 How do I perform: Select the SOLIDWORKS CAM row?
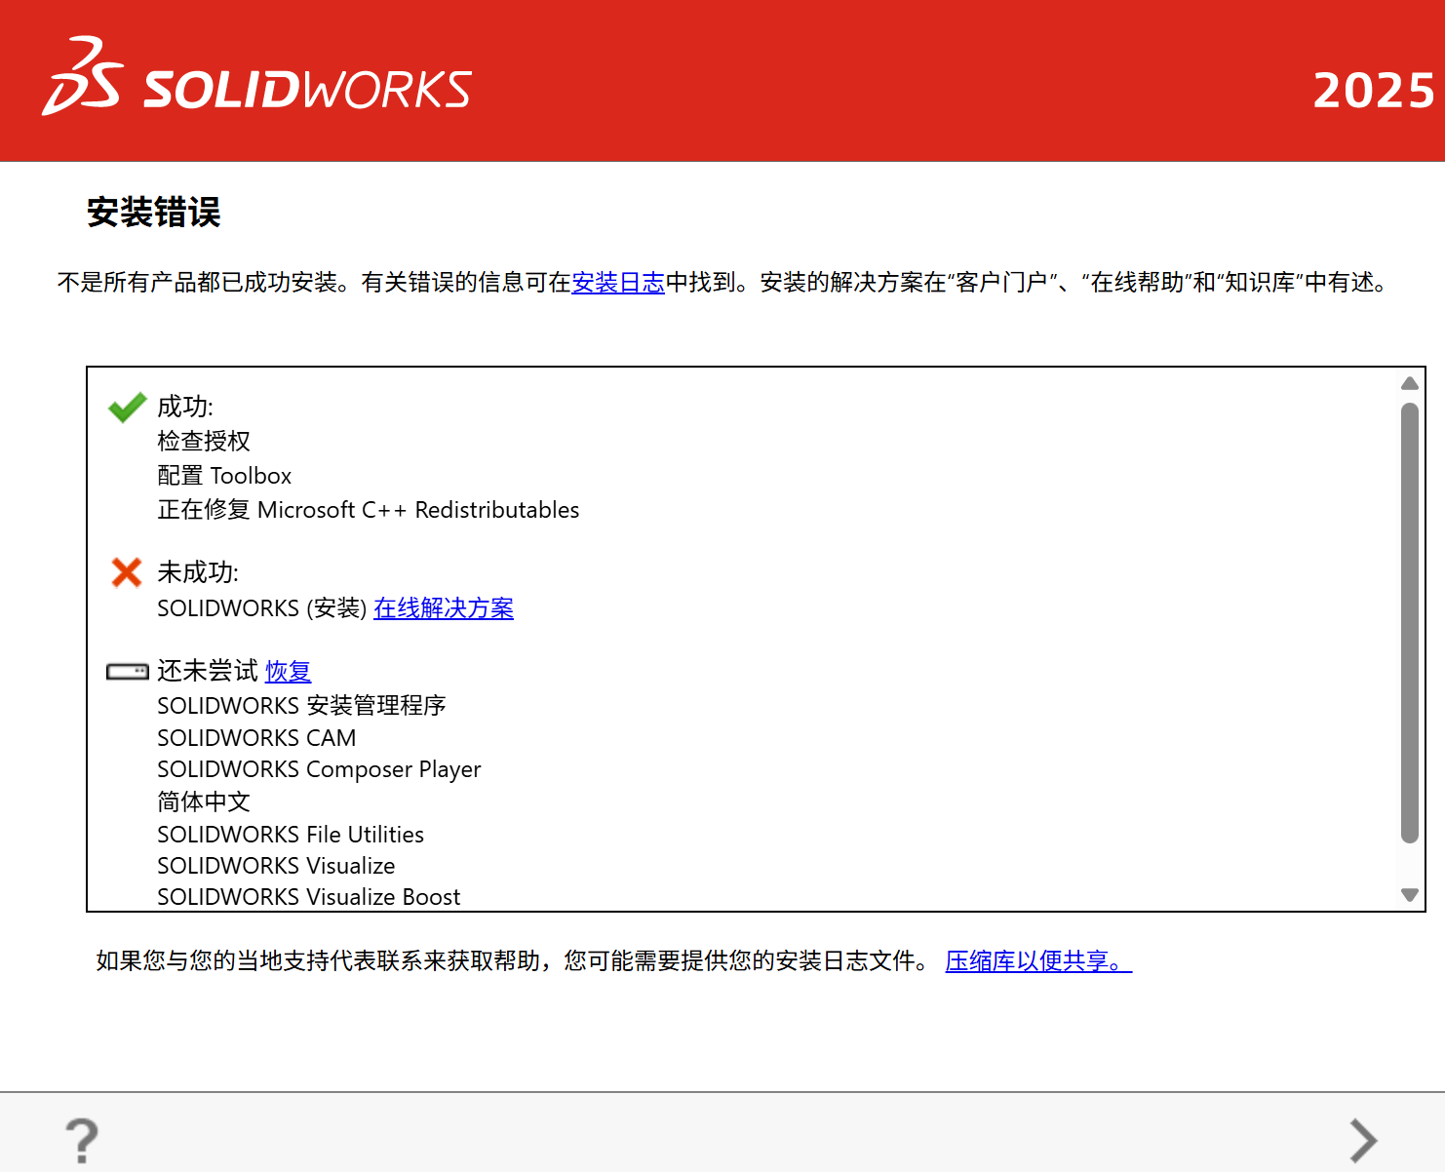point(256,738)
